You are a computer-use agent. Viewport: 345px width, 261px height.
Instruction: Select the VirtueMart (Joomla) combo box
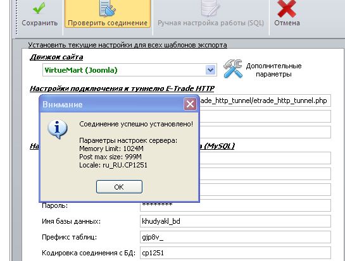(130, 70)
